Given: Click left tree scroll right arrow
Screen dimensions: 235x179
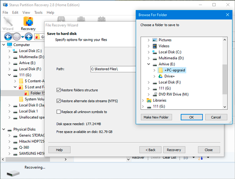Looking at the screenshot, I should (65, 159).
